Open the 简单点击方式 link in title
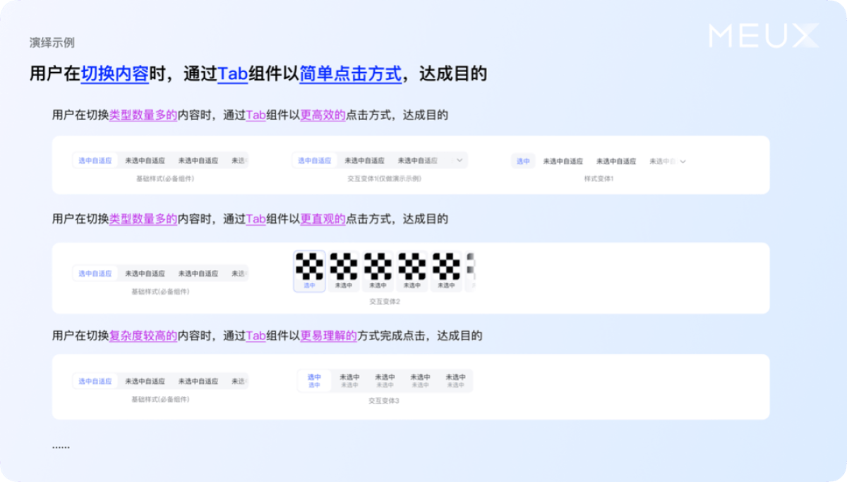This screenshot has height=482, width=847. pyautogui.click(x=350, y=73)
